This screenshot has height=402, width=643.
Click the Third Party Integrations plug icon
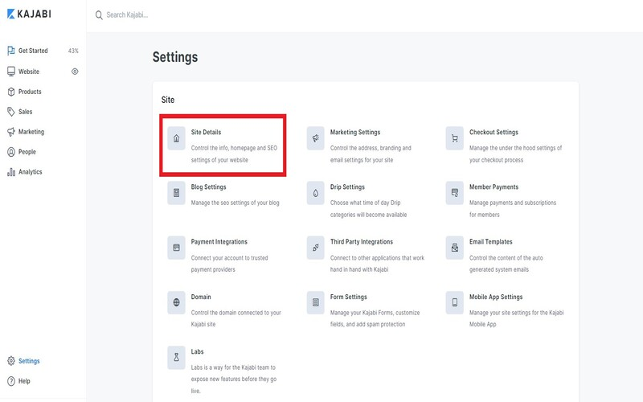[x=315, y=248]
